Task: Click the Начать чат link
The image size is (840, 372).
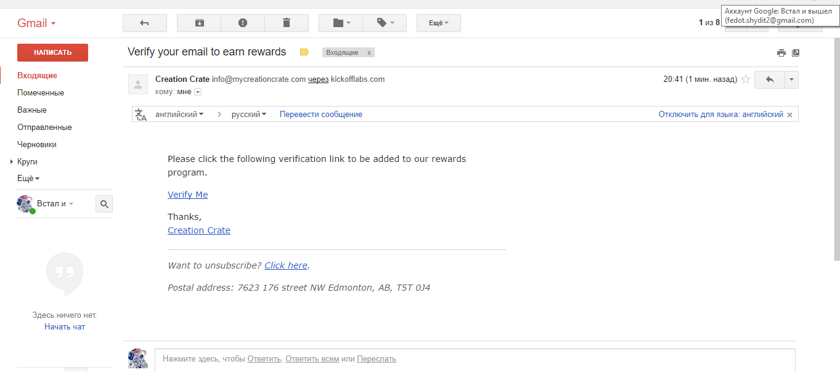Action: [65, 327]
